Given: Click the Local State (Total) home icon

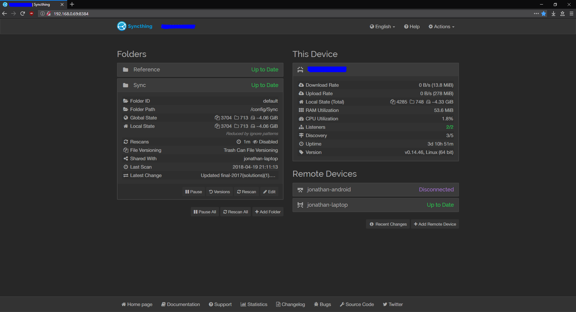Looking at the screenshot, I should click(301, 102).
